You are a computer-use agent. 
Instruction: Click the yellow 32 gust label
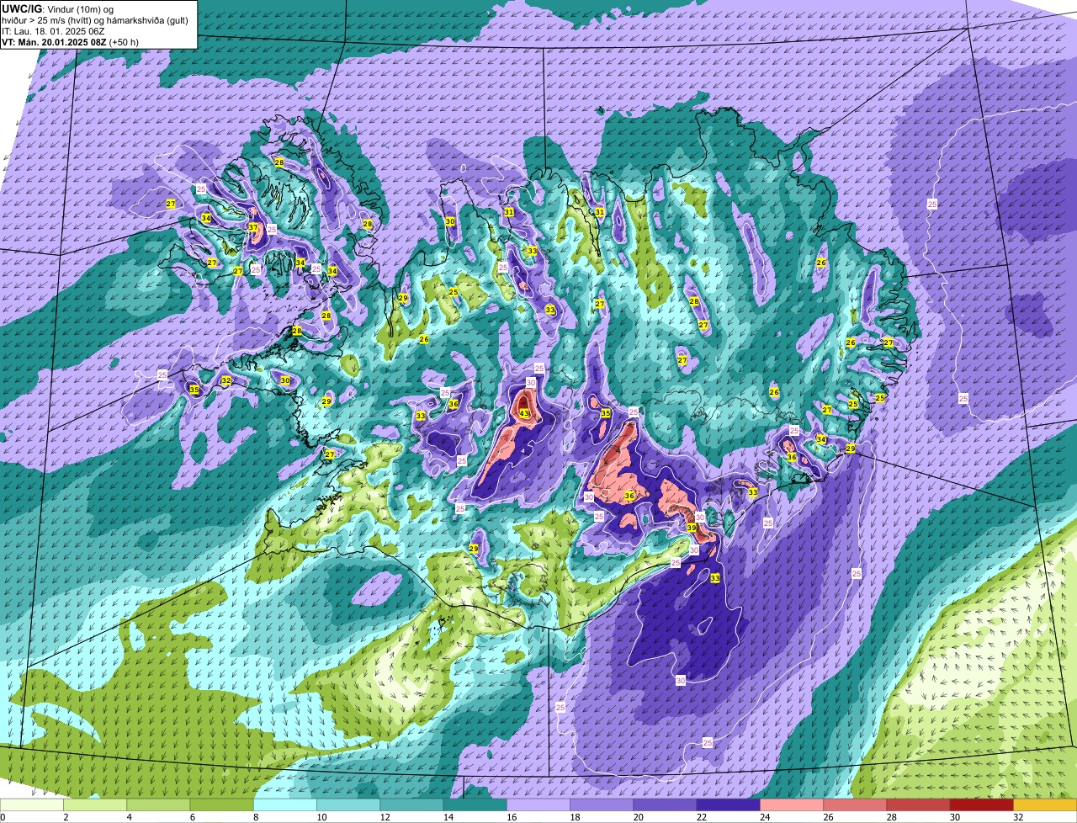225,381
